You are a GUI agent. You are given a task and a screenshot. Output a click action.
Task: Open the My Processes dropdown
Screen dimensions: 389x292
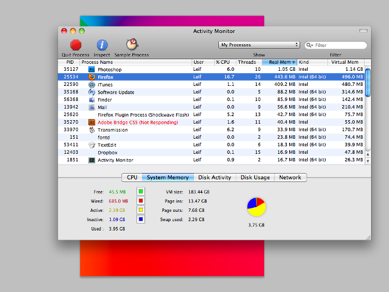coord(259,45)
